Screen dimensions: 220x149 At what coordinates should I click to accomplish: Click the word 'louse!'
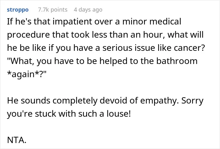119,114
